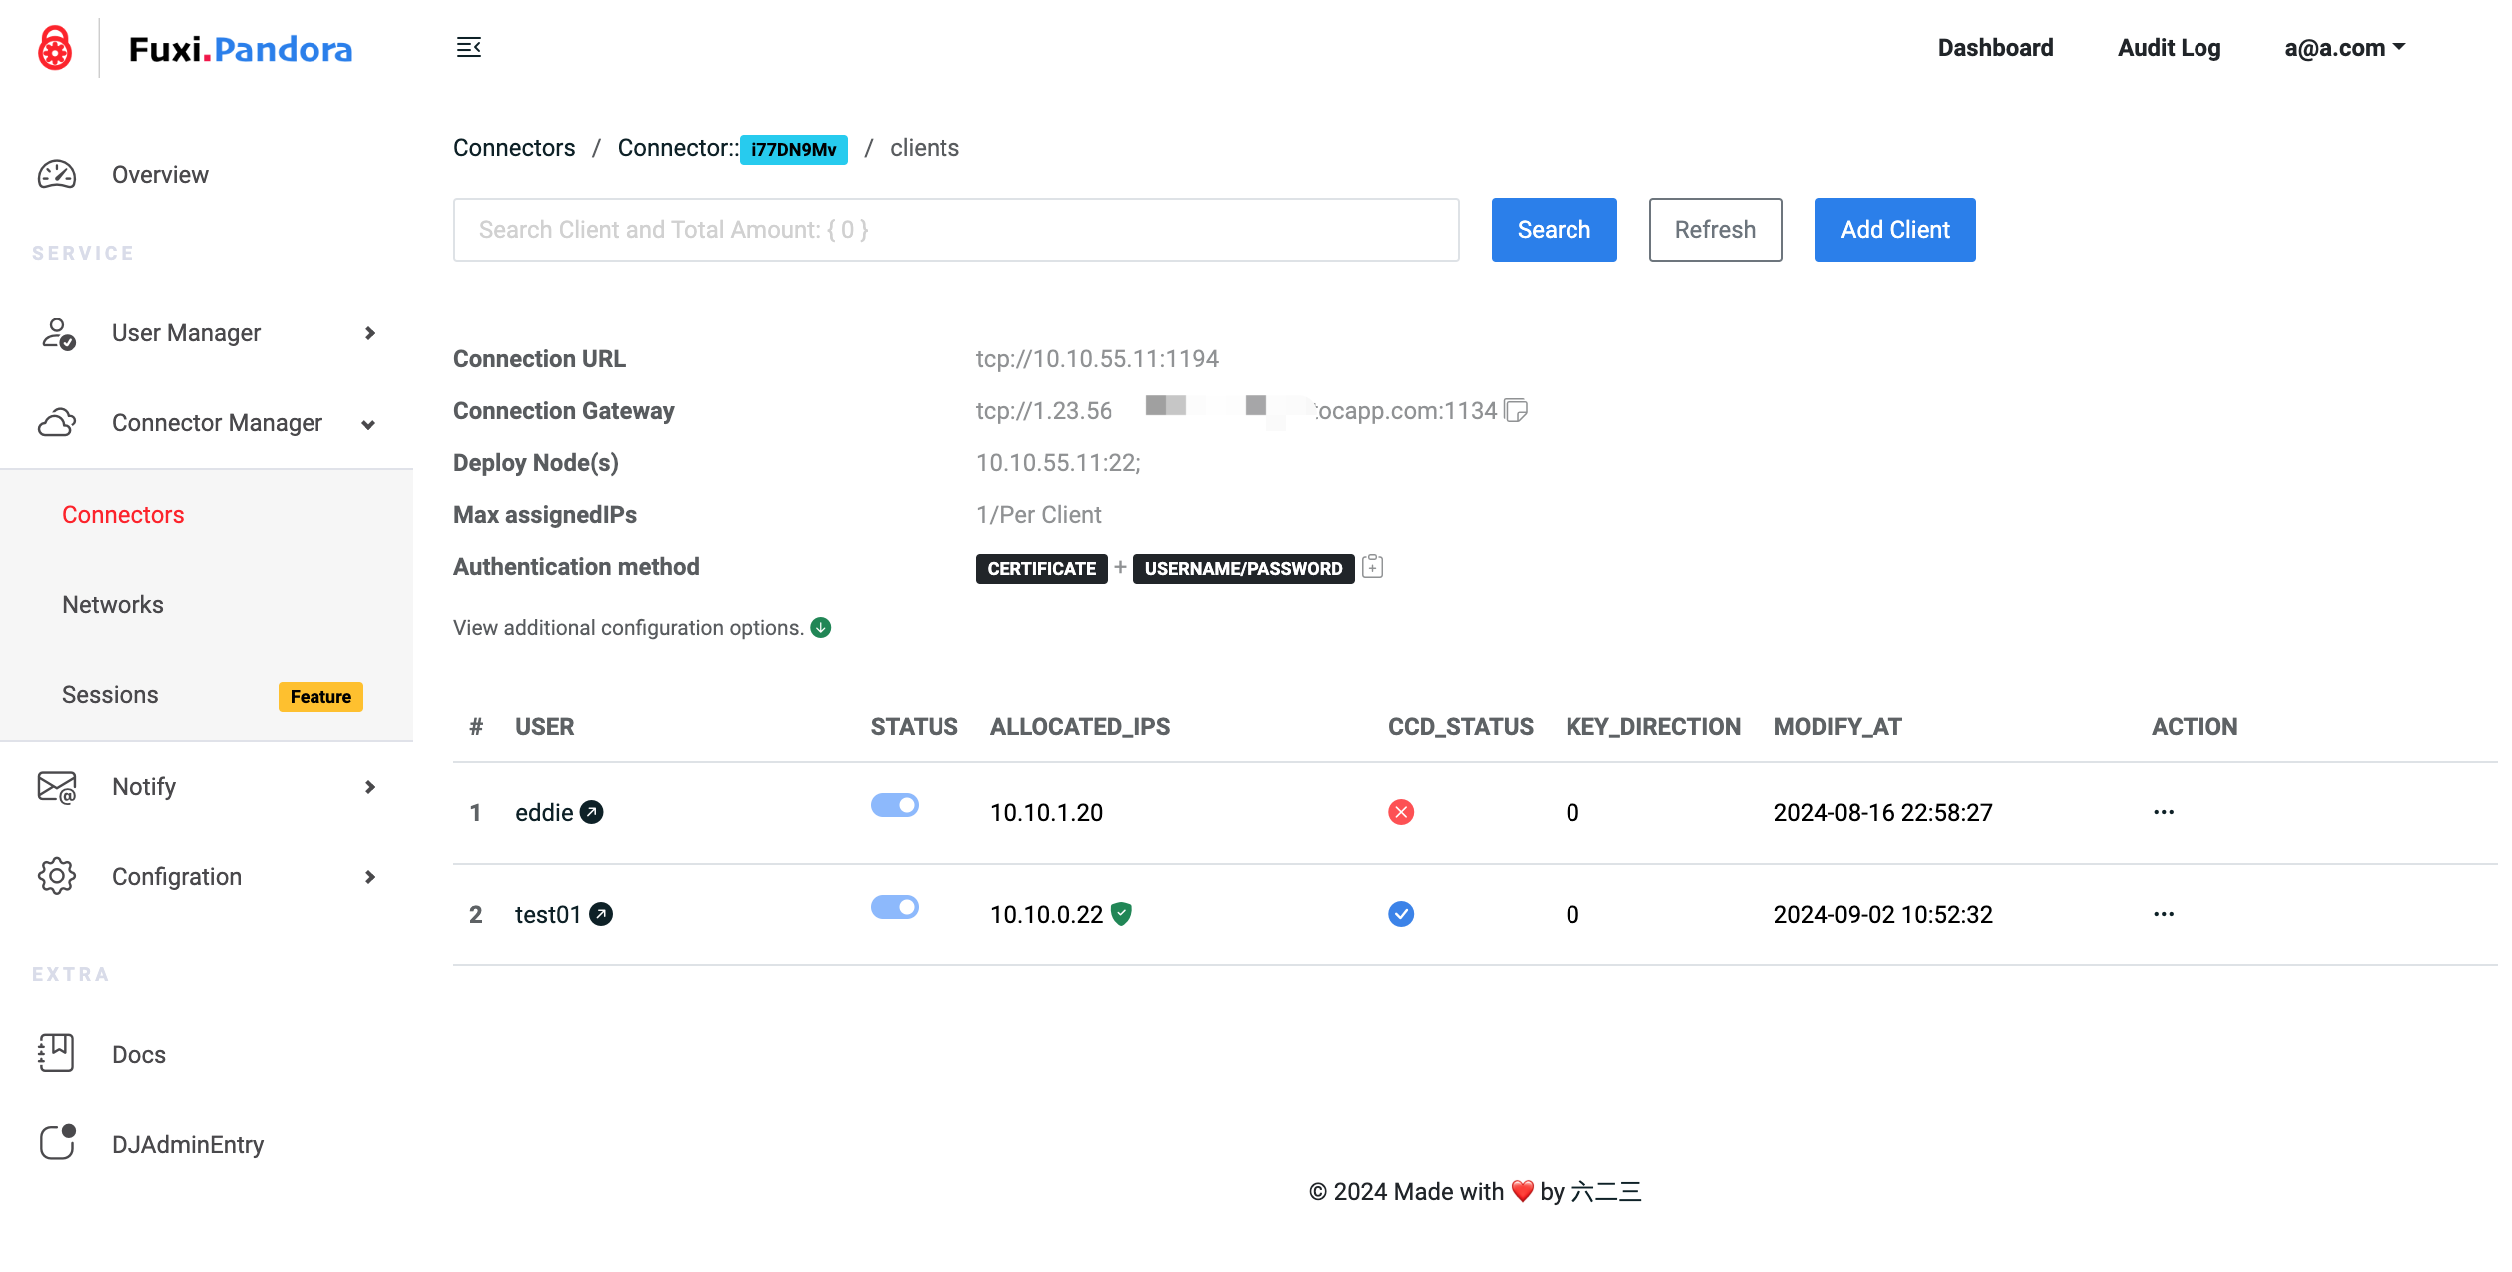The height and width of the screenshot is (1272, 2512).
Task: Toggle test01's status switch
Action: click(895, 907)
